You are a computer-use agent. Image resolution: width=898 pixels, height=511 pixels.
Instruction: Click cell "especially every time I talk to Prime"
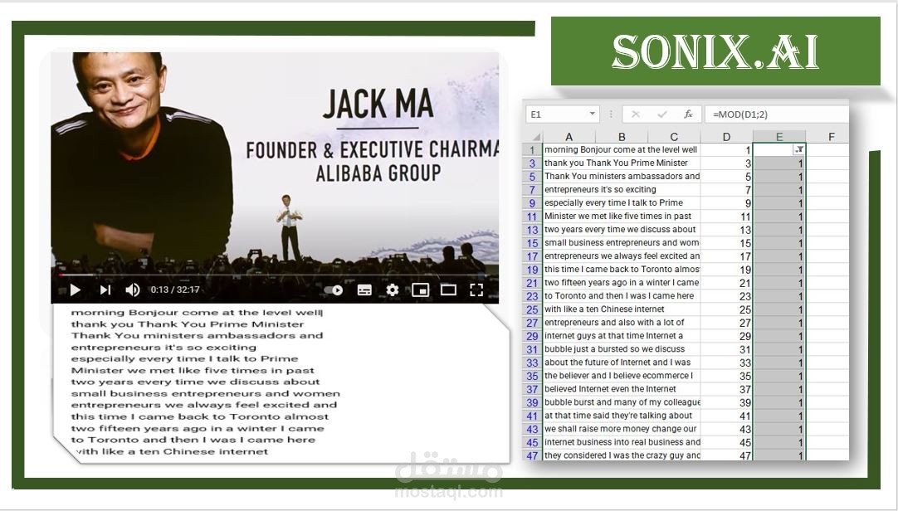(622, 203)
